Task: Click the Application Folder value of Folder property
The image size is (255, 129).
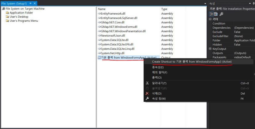Action: (244, 40)
